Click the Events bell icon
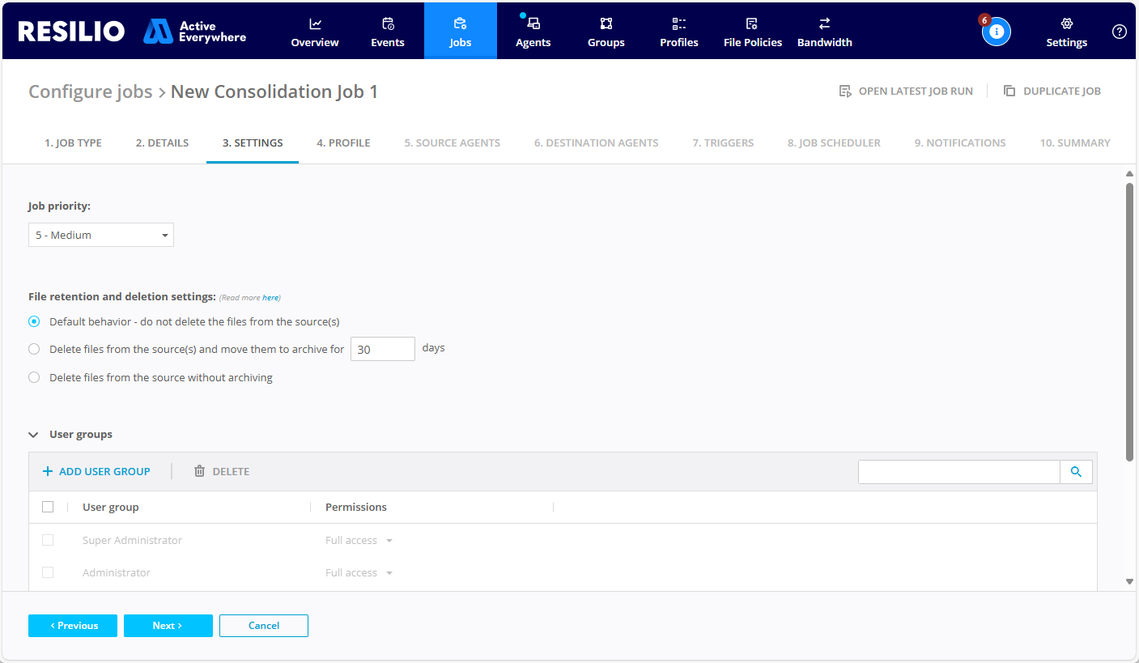 387,25
